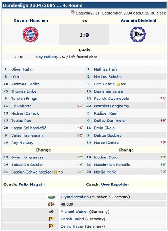Open goal scorer Roy Makaay link

coord(47,57)
